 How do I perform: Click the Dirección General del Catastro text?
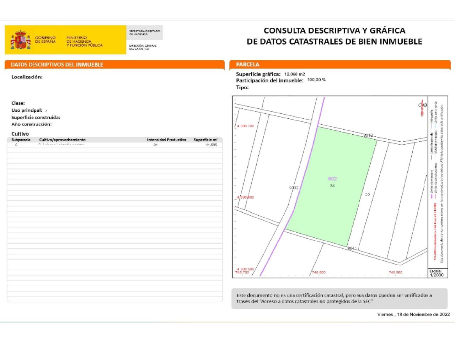click(x=143, y=47)
